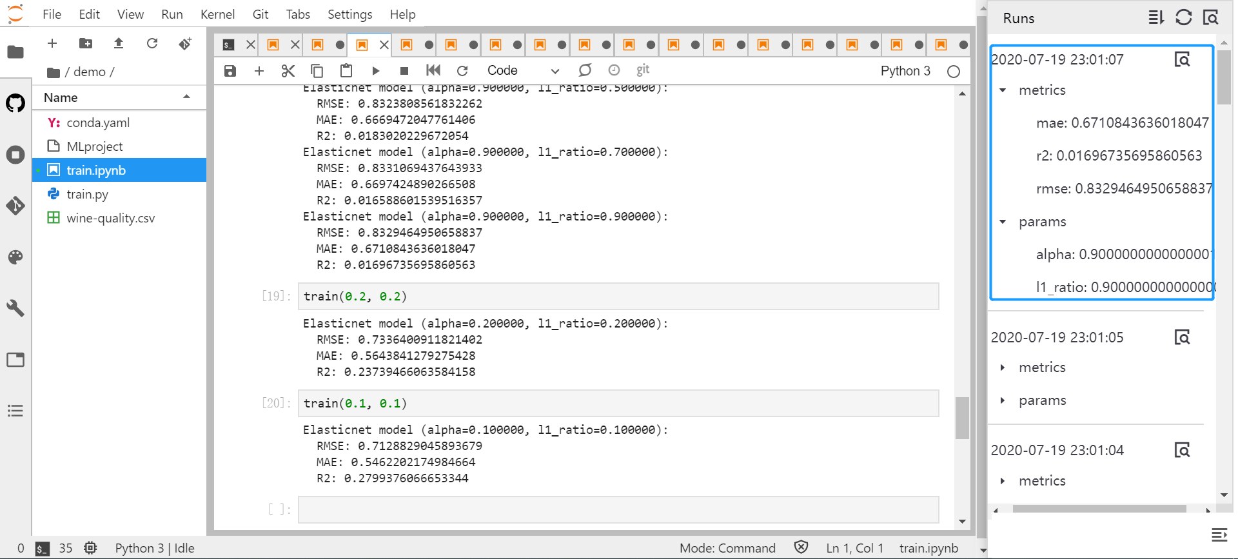Cut the selected cell with scissors icon

288,71
